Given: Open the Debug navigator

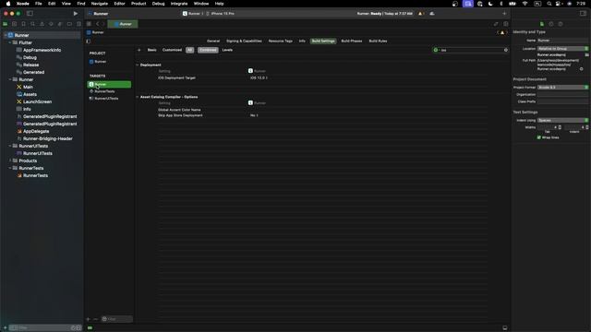Looking at the screenshot, I should (x=60, y=24).
